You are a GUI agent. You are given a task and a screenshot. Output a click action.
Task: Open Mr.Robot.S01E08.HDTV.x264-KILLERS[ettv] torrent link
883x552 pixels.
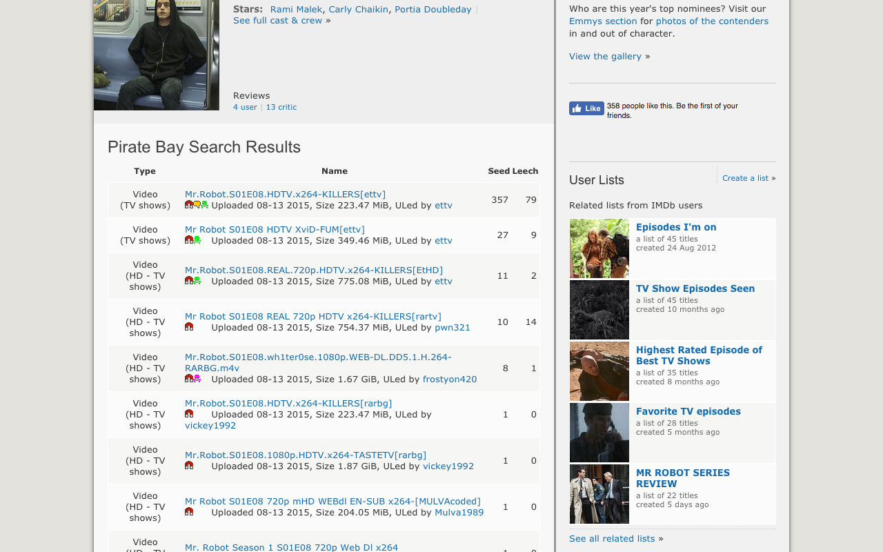coord(285,194)
